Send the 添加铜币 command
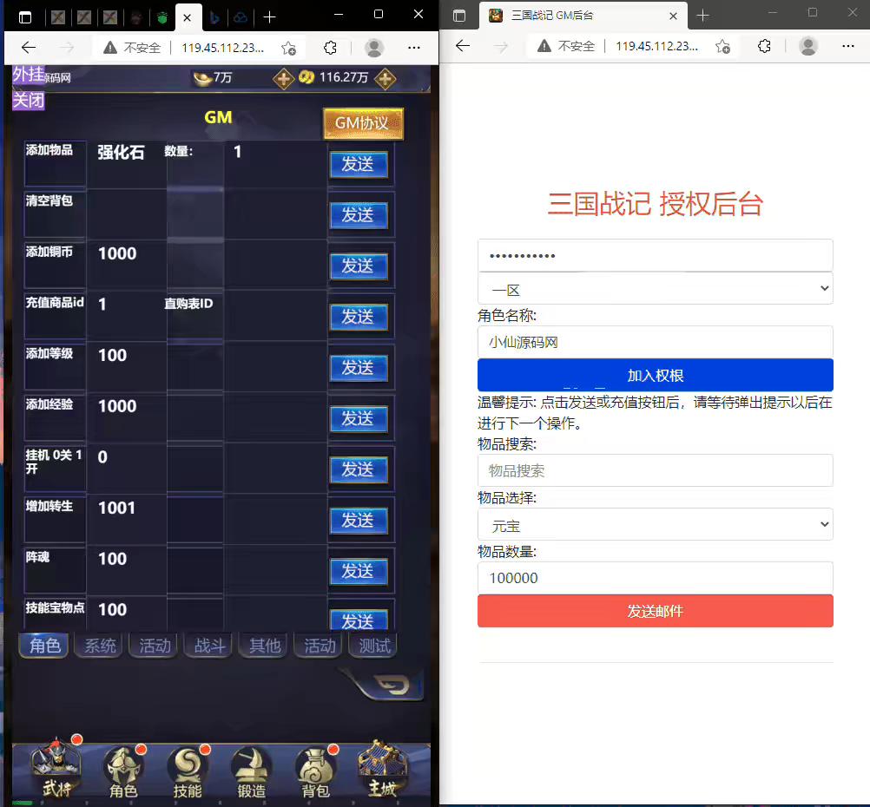 (x=359, y=266)
